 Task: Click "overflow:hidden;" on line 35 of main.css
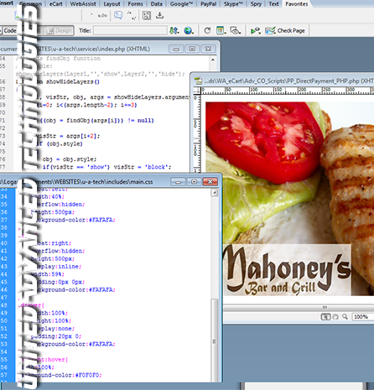(57, 205)
